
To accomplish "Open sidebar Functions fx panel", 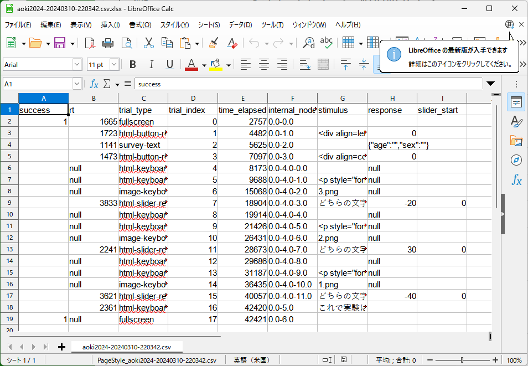I will [516, 179].
